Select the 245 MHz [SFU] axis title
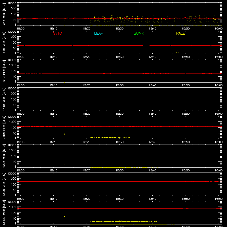The width and height of the screenshot is (227, 227). click(4, 14)
